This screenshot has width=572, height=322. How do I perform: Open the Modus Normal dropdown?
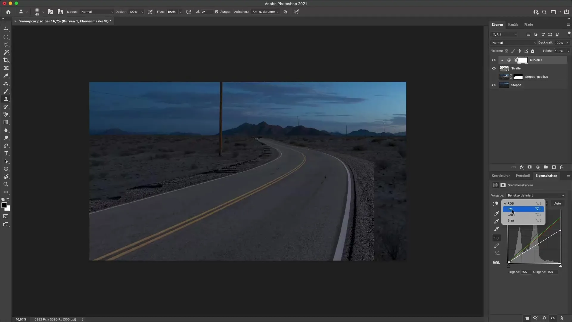pos(97,12)
